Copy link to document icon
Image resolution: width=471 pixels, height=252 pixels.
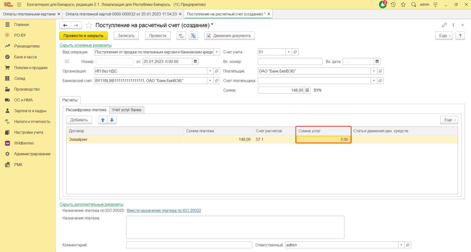point(444,25)
